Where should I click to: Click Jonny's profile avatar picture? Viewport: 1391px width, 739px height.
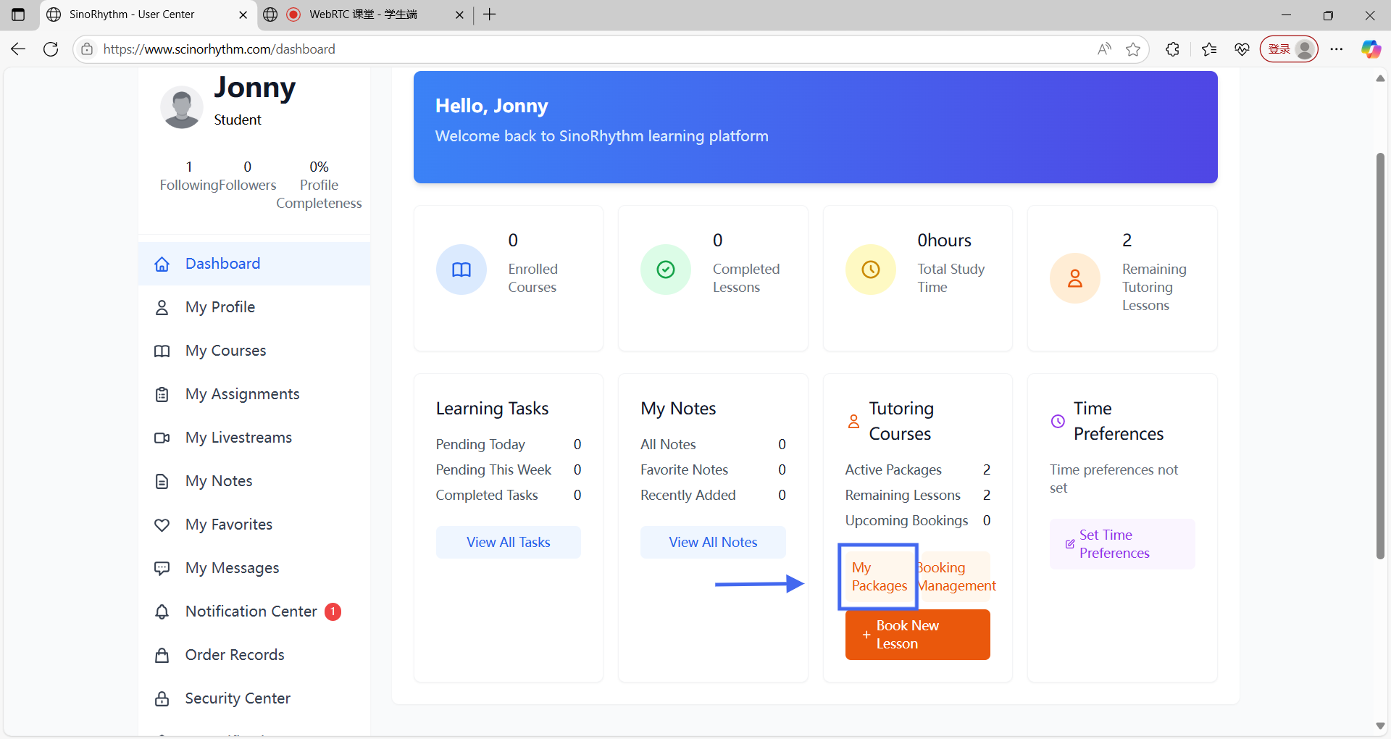(181, 107)
